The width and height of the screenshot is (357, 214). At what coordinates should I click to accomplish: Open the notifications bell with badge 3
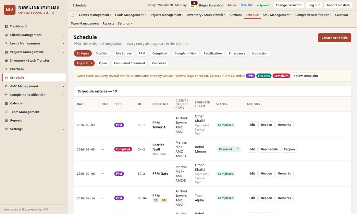tap(192, 5)
